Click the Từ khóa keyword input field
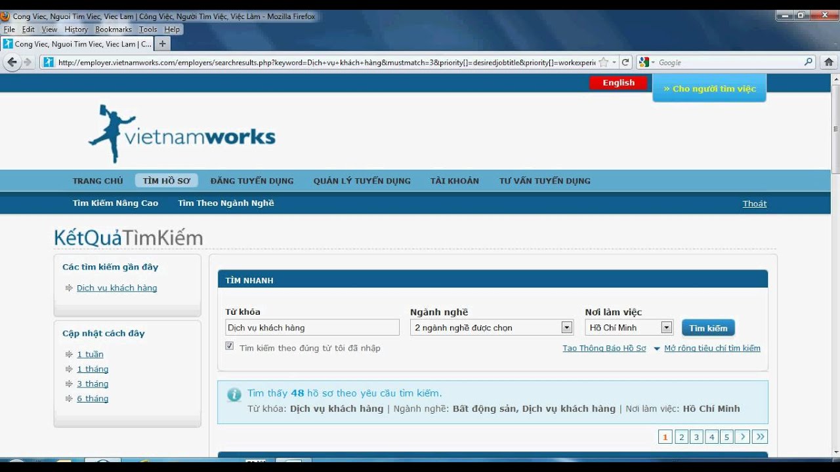840x472 pixels. [312, 328]
